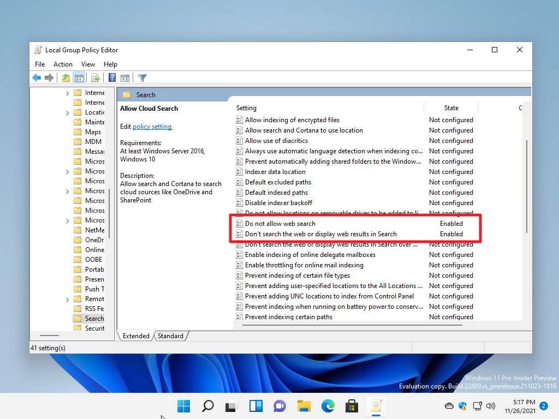Expand the first Interne tree folder
Image resolution: width=559 pixels, height=419 pixels.
(67, 93)
